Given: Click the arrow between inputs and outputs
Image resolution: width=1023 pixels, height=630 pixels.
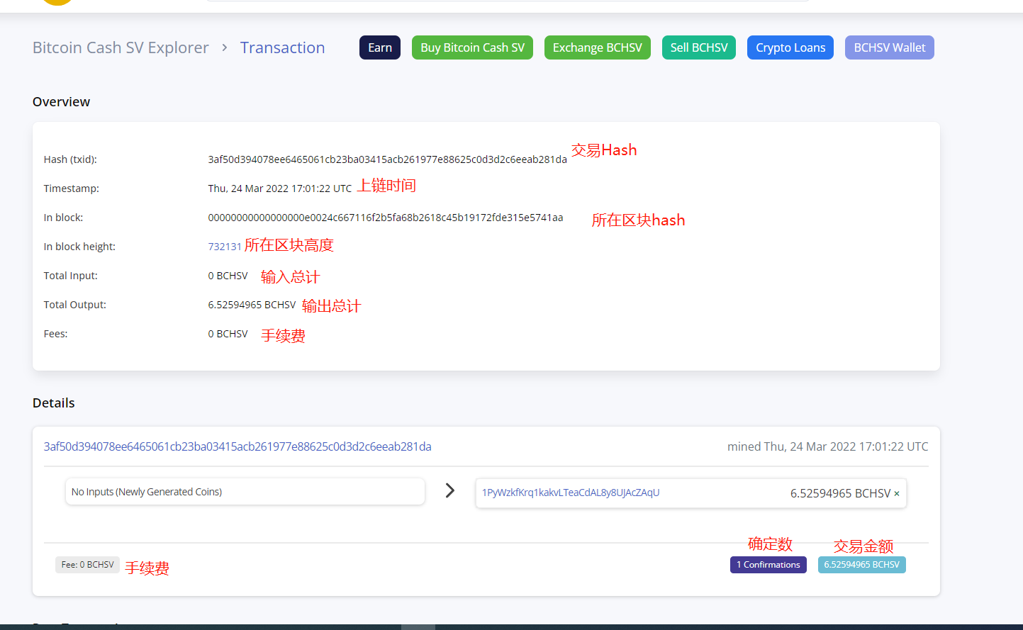Looking at the screenshot, I should [449, 490].
